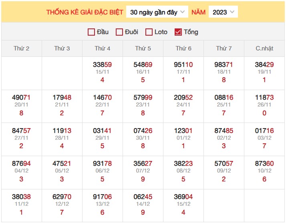This screenshot has width=286, height=223.
Task: Select result 87360 dated 10/12
Action: 264,163
